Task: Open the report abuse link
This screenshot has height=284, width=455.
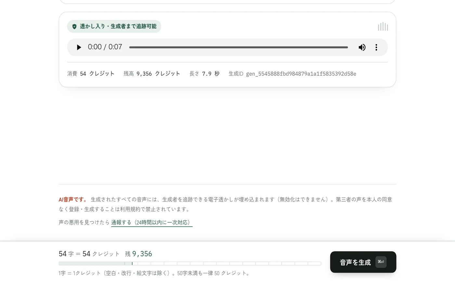Action: point(152,222)
